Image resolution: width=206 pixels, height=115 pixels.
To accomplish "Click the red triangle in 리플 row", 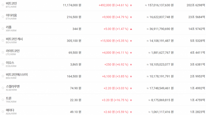I will pyautogui.click(x=131, y=29).
